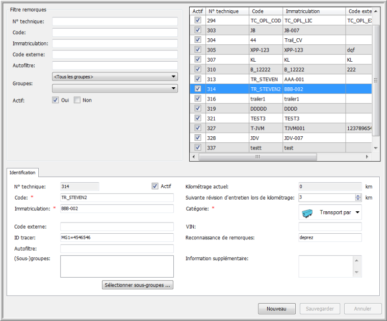
Task: Uncheck the Actif checkbox in Identification
Action: tap(155, 186)
